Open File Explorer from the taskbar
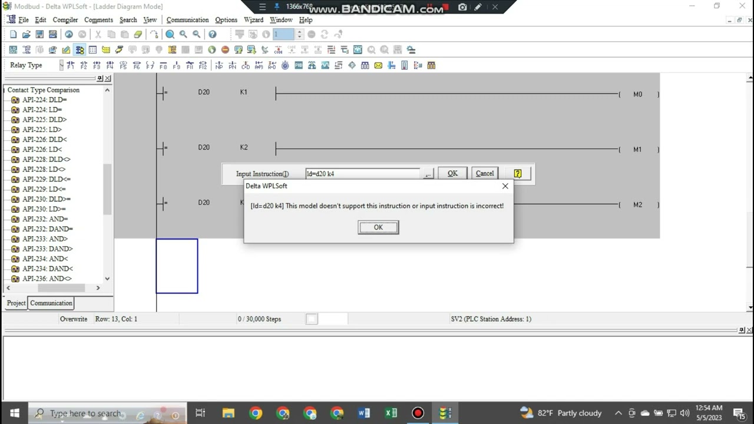 (228, 413)
